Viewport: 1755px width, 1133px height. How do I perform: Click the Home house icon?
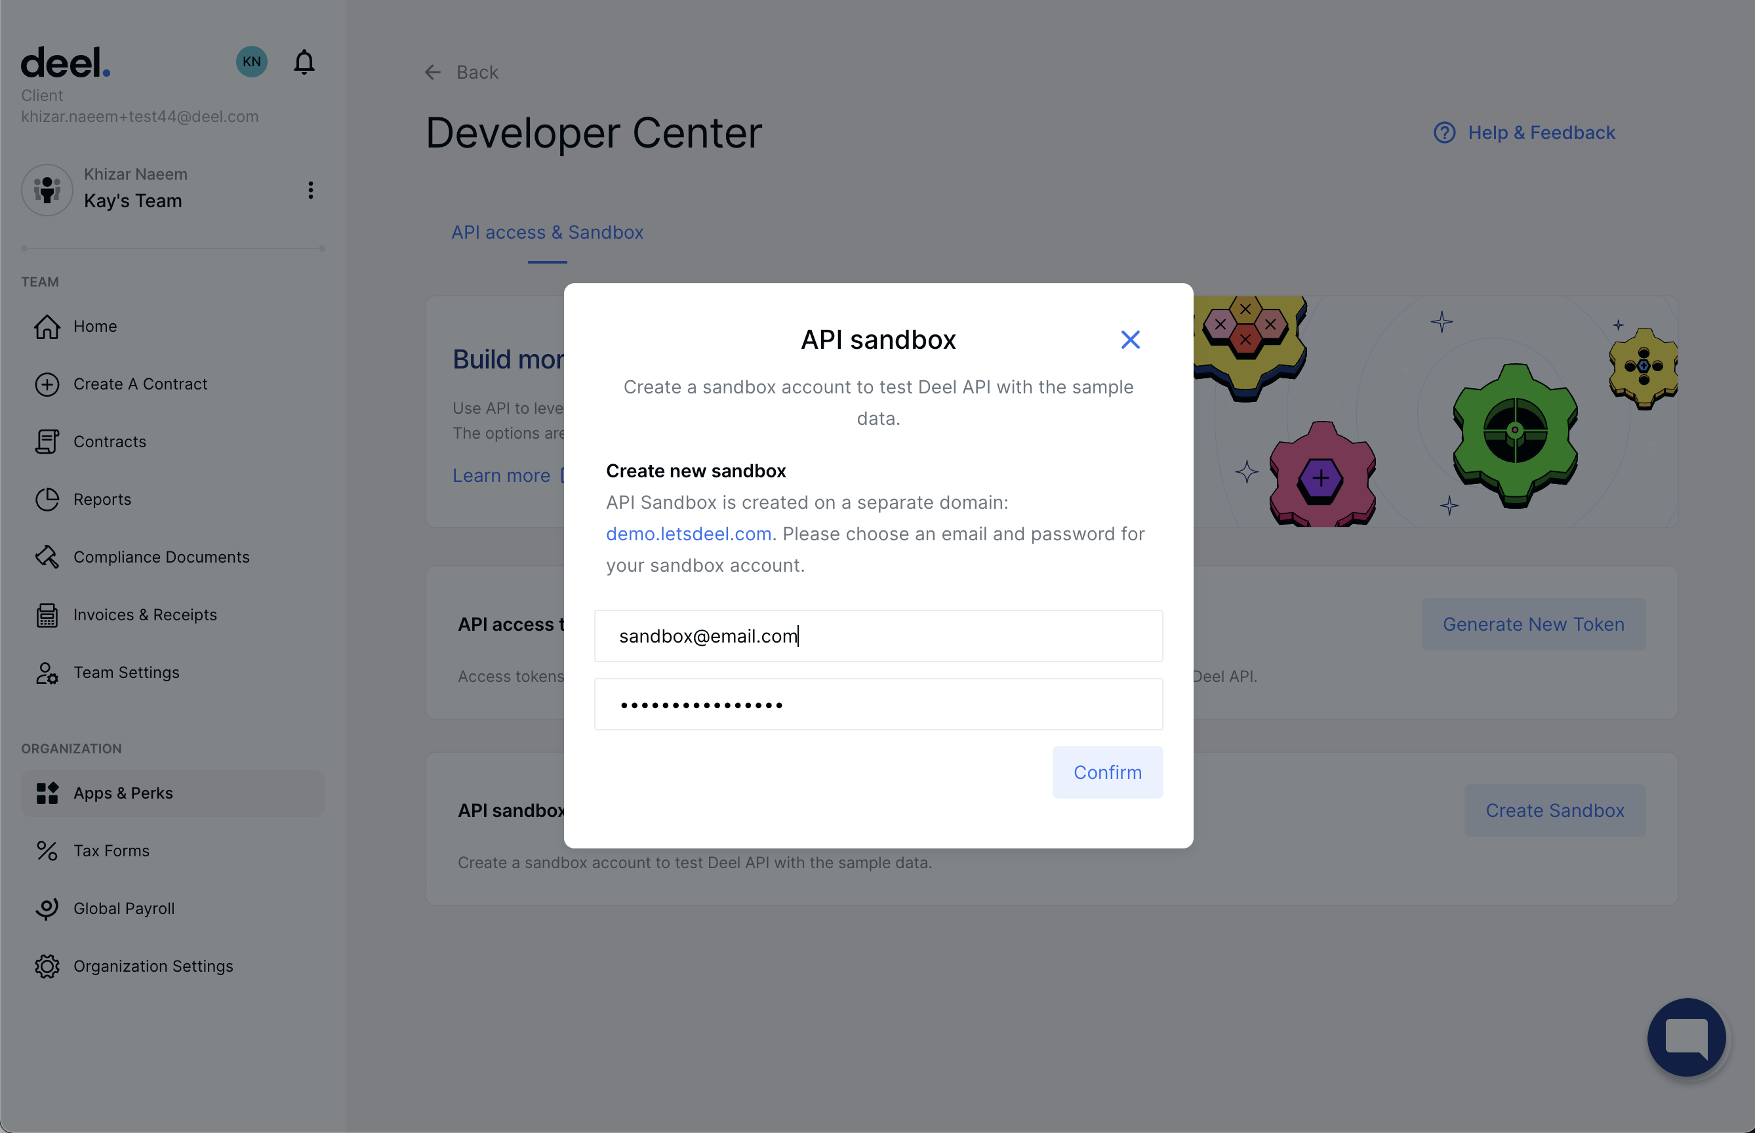pyautogui.click(x=47, y=326)
